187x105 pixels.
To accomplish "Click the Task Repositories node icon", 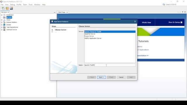I will (4, 27).
